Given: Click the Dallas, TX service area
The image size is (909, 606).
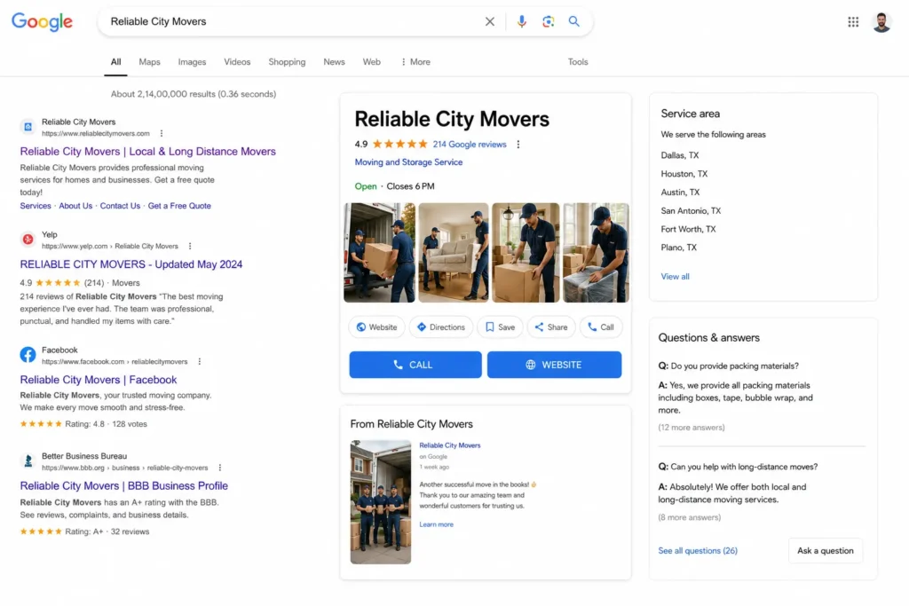Looking at the screenshot, I should pos(679,155).
